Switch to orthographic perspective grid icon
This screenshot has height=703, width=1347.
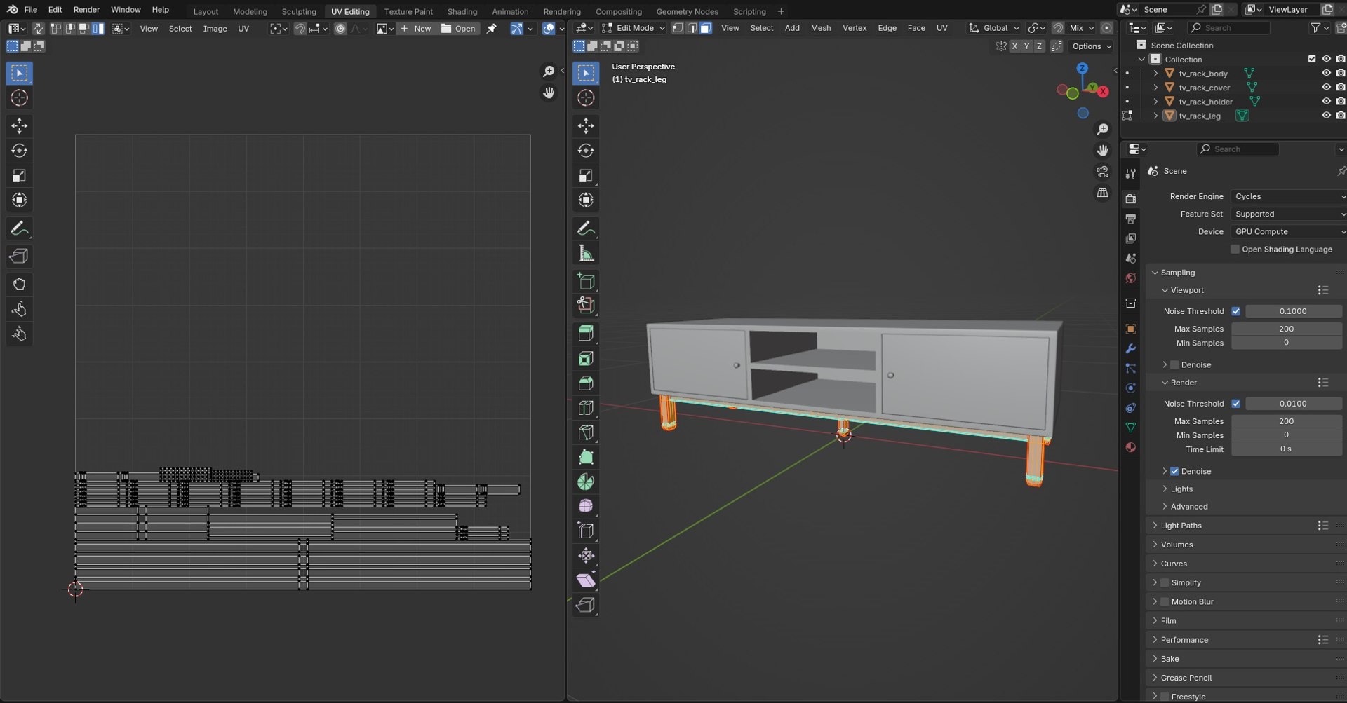(x=1102, y=192)
